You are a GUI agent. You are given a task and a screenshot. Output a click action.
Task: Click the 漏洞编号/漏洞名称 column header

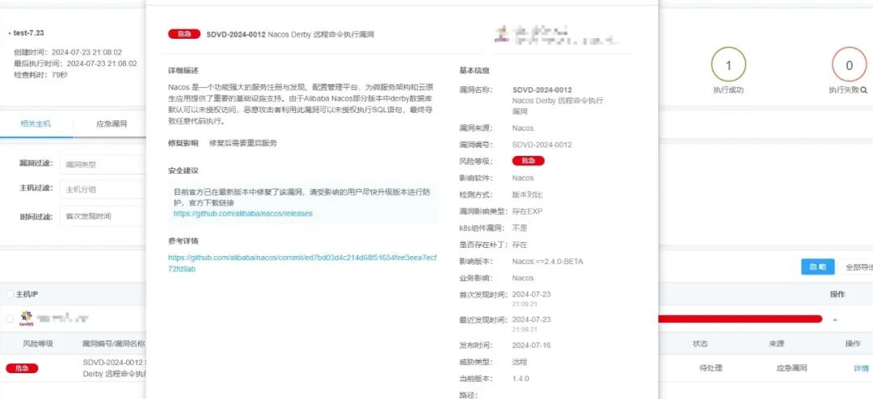point(114,343)
